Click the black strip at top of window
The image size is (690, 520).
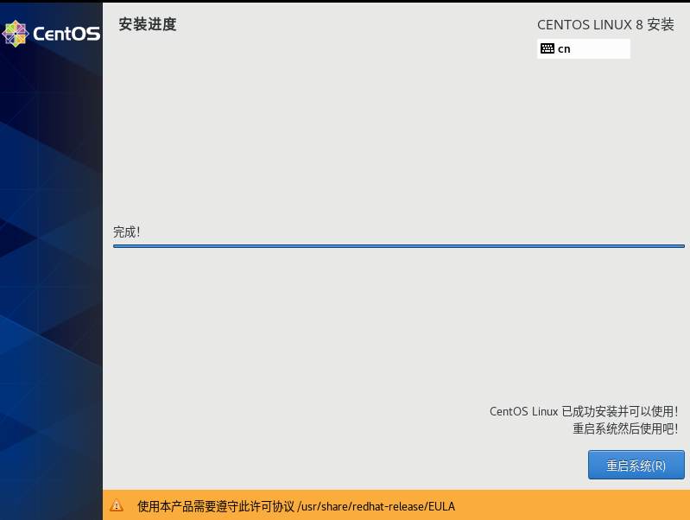point(345,1)
